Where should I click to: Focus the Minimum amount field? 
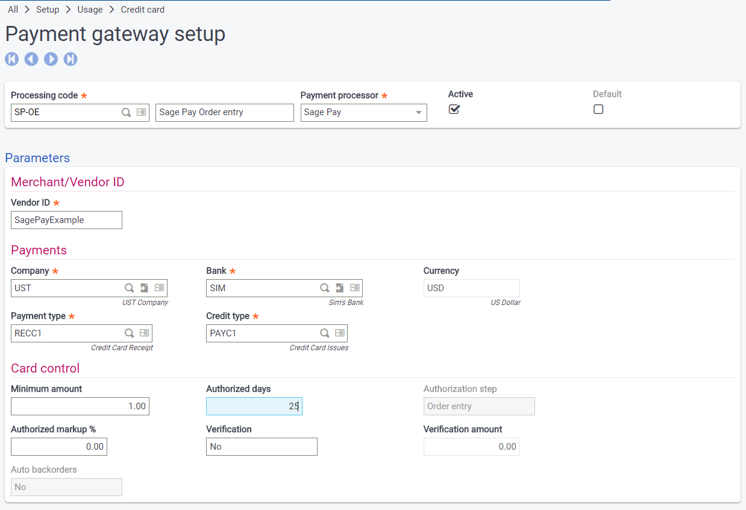80,406
